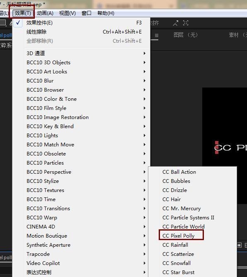
Task: Click the CC text in composition preview
Action: [x=223, y=148]
